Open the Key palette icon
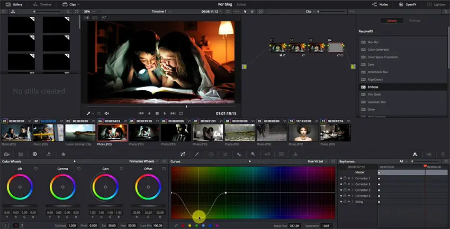Image resolution: width=450 pixels, height=229 pixels. pos(253,154)
